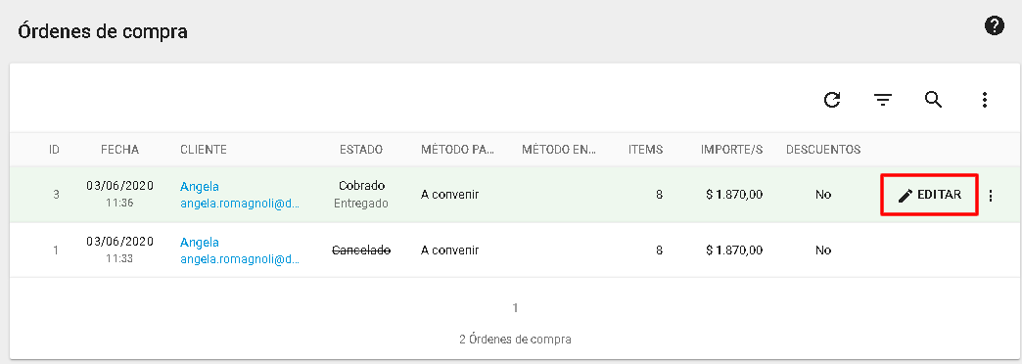1022x364 pixels.
Task: Sort by the DESCUENTOS column header
Action: coord(823,149)
